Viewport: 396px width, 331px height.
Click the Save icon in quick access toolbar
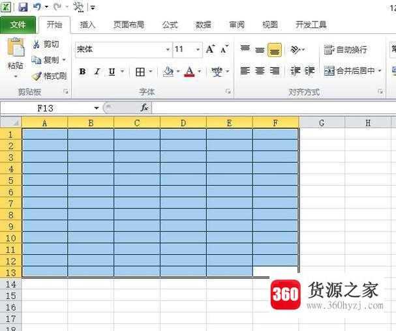23,7
